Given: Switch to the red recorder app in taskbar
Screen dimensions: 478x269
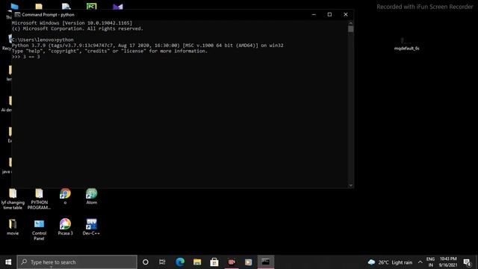Looking at the screenshot, I should (x=232, y=262).
